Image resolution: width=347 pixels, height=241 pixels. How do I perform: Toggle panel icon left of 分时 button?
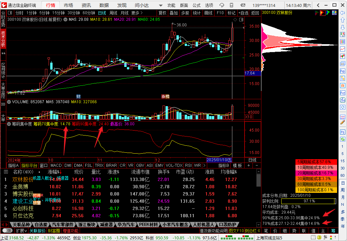[10, 13]
